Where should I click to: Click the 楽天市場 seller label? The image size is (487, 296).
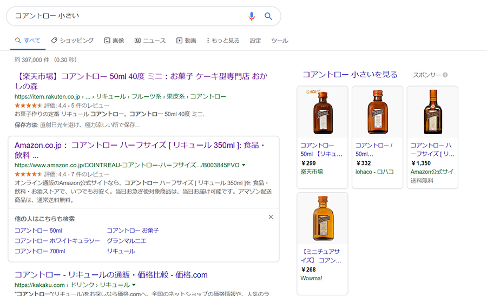pyautogui.click(x=312, y=172)
